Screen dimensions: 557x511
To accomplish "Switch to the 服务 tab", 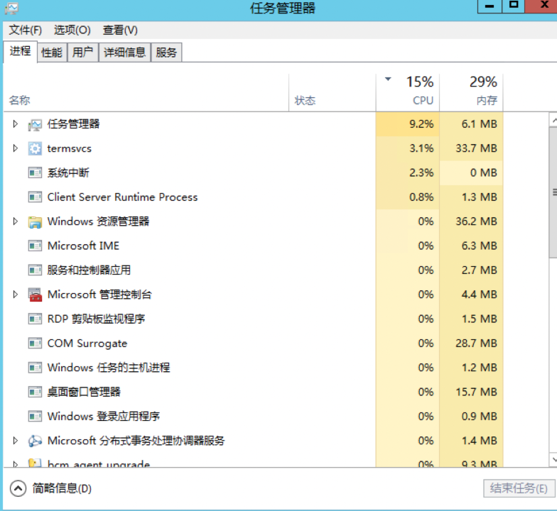I will click(x=166, y=53).
